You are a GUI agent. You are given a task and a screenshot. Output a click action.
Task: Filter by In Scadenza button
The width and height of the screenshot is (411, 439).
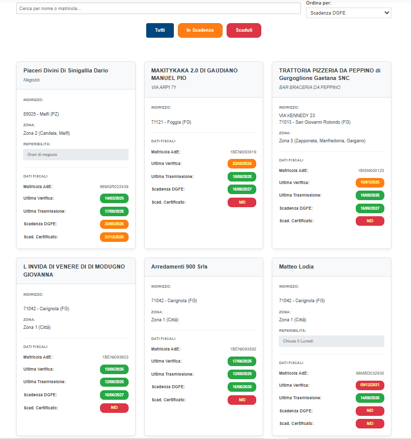(x=200, y=30)
